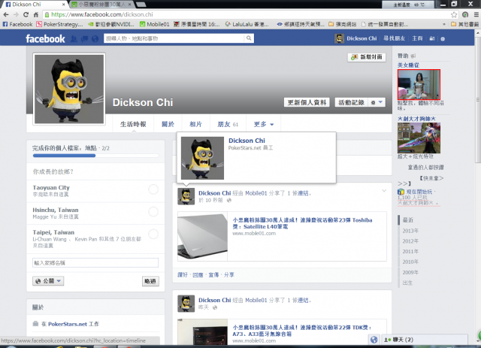
Task: Click the avatar on the '昨天' post
Action: pos(186,304)
